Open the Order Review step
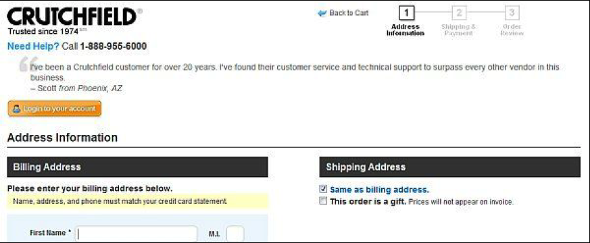Viewport: 590px width, 243px height. [512, 30]
